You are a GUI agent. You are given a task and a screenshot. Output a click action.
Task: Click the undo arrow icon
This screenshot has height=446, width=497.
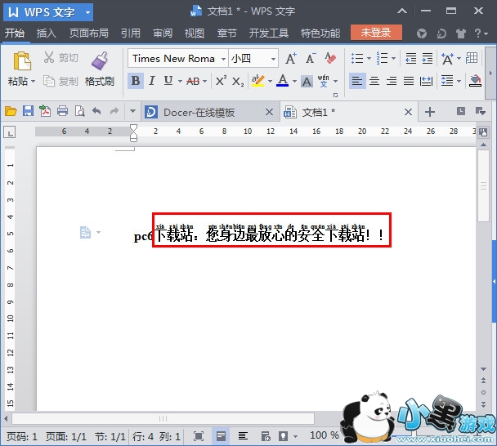(x=96, y=111)
